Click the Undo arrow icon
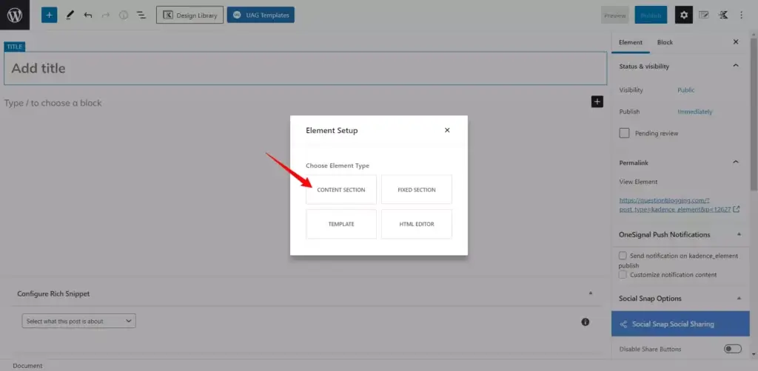 88,15
